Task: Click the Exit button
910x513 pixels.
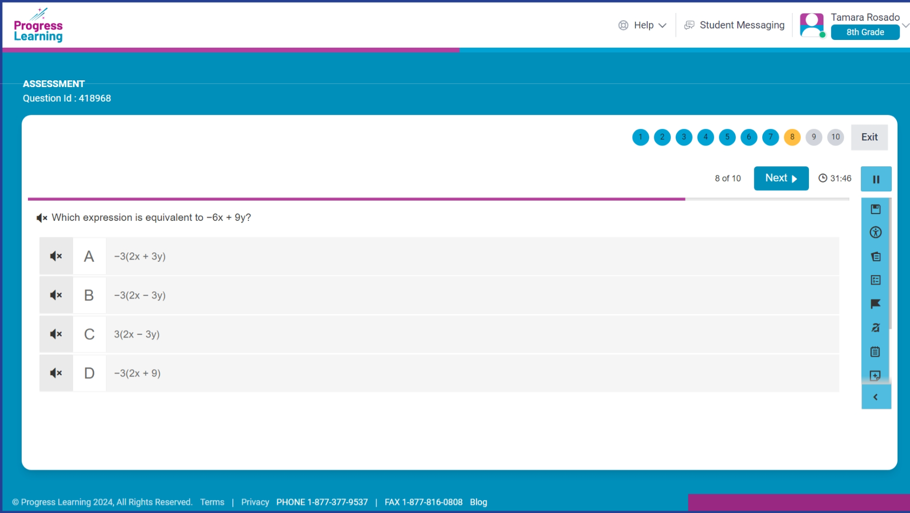Action: click(870, 137)
